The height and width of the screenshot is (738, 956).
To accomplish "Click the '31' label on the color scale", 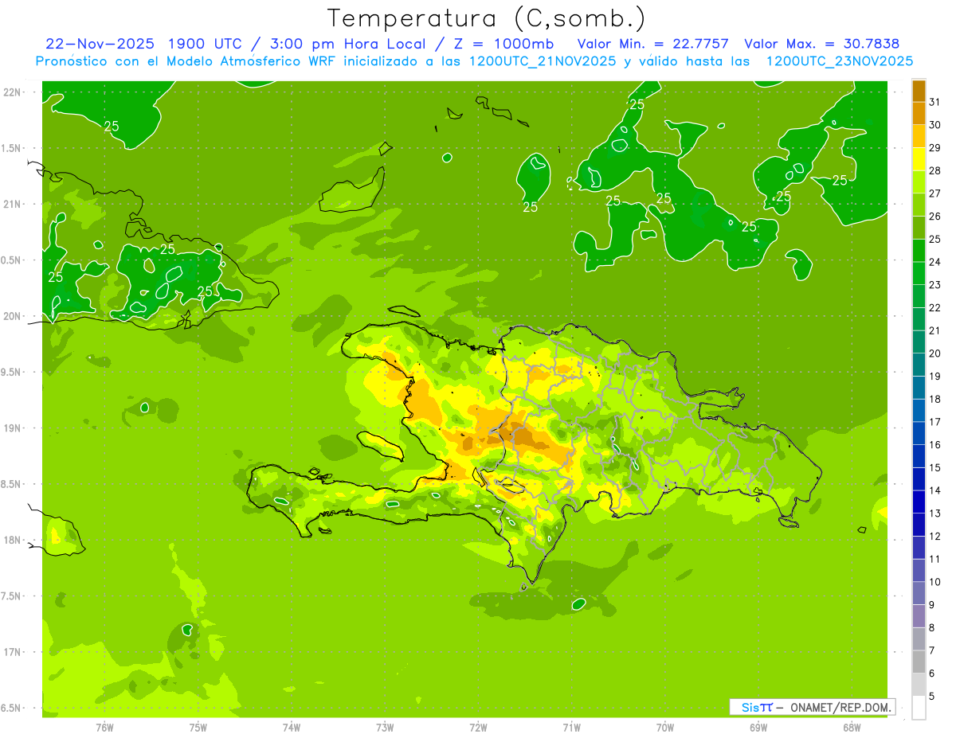I will (x=935, y=102).
